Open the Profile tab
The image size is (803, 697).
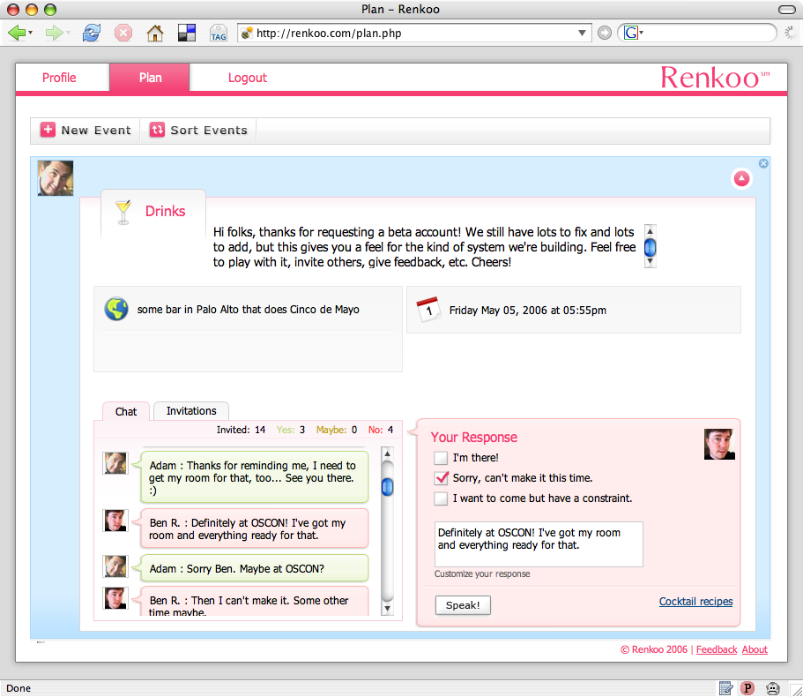59,78
